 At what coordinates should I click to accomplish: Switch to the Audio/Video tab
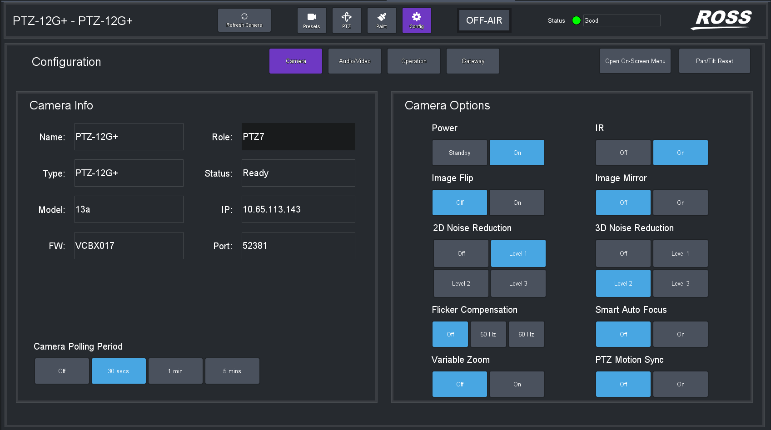(x=354, y=61)
